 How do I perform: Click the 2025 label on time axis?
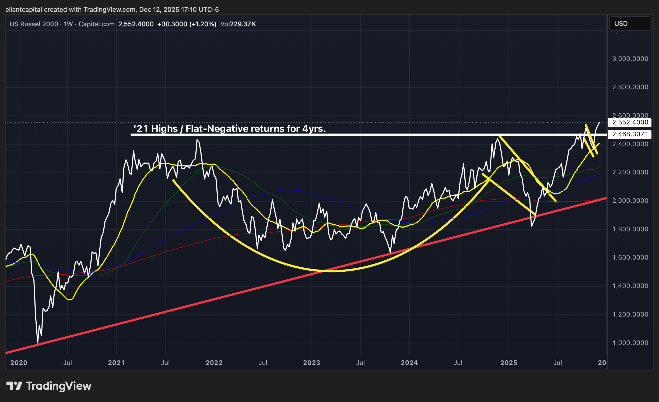pyautogui.click(x=509, y=363)
